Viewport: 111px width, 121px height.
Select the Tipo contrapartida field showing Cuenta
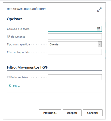click(x=75, y=44)
